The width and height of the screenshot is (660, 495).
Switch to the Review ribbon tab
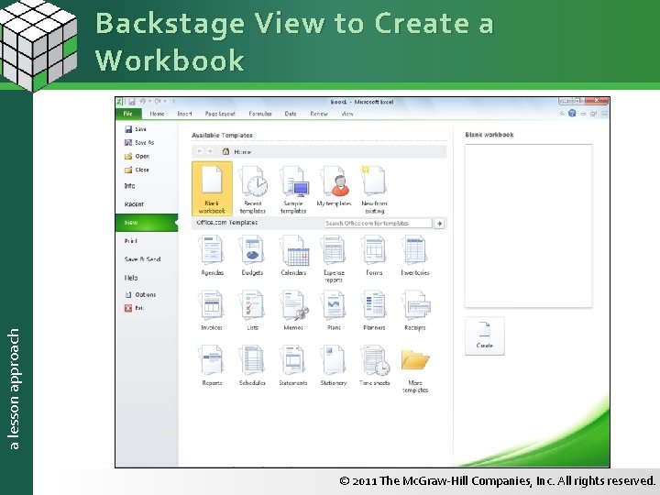[x=319, y=114]
